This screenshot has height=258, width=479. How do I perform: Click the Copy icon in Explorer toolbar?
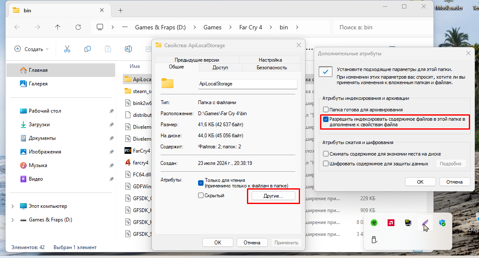click(x=88, y=49)
